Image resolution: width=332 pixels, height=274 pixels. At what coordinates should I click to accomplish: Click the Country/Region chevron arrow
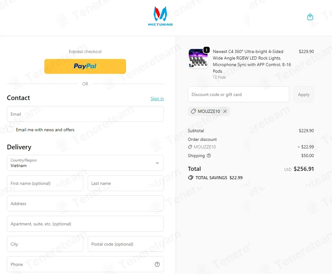[x=157, y=163]
